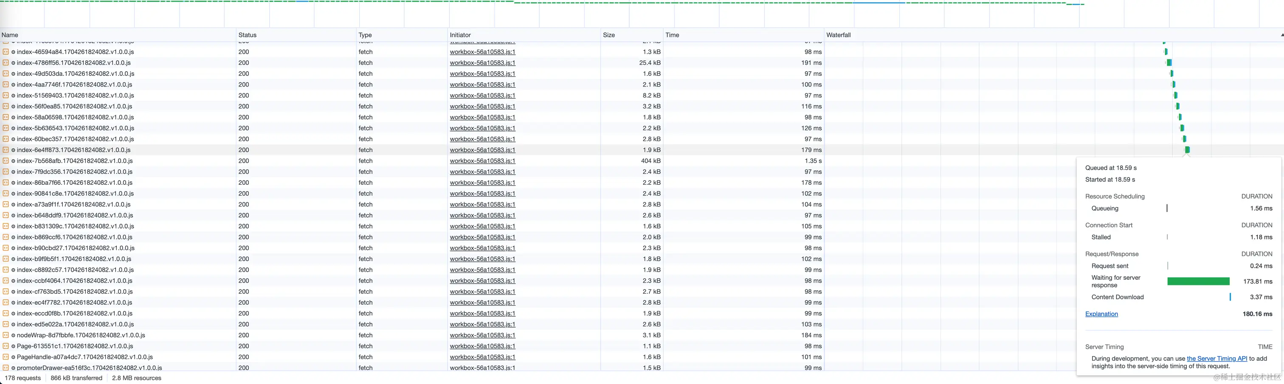Select request promoterDrawer-ea516f3c.1704261824082.v1.0.0.js

89,368
